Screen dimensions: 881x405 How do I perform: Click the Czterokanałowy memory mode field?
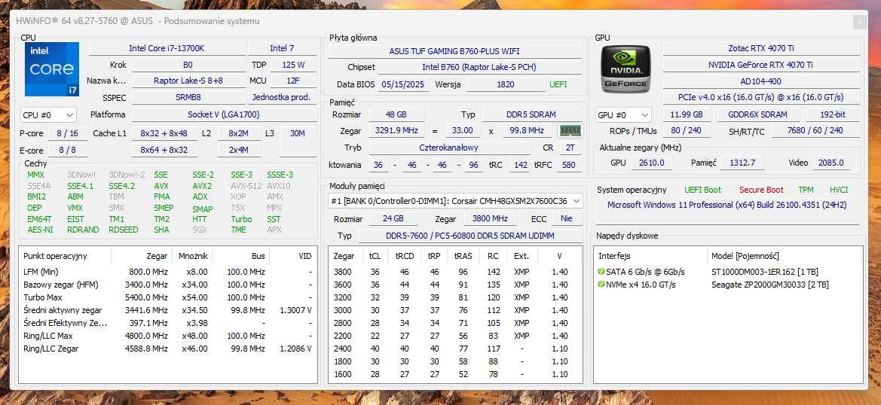[x=449, y=148]
